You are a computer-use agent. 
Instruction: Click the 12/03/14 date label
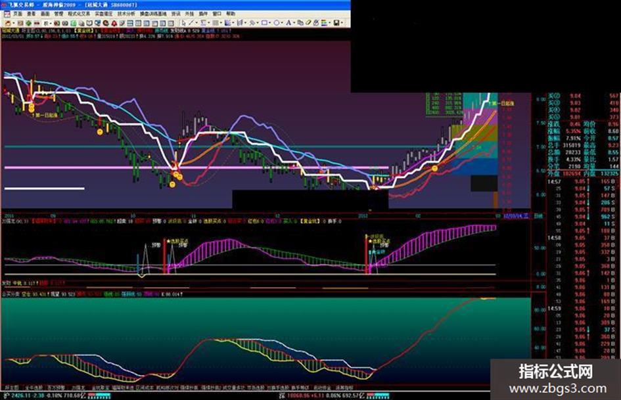[x=516, y=216]
